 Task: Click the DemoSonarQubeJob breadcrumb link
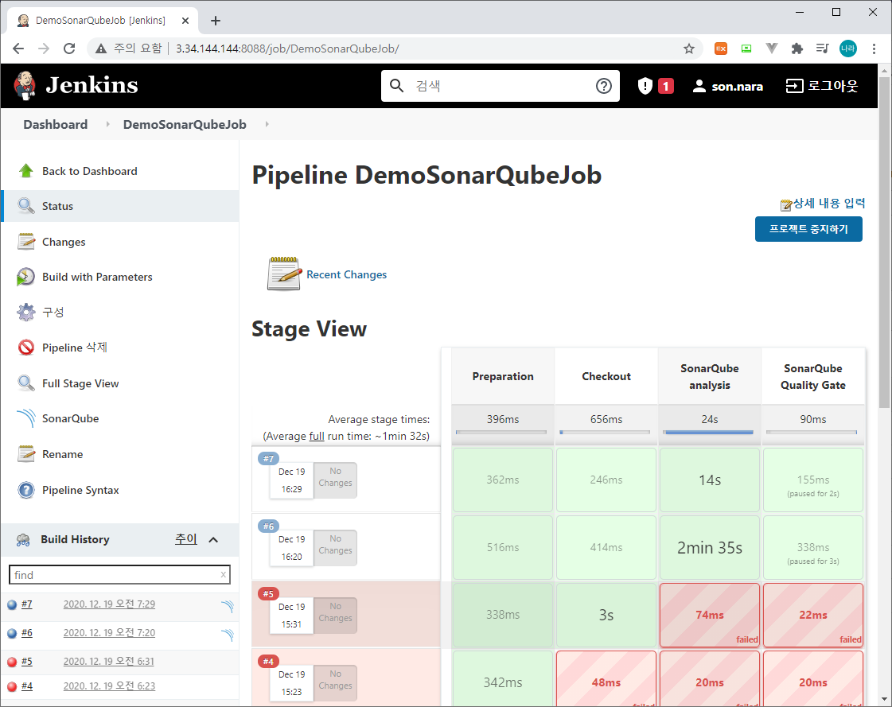(x=185, y=124)
